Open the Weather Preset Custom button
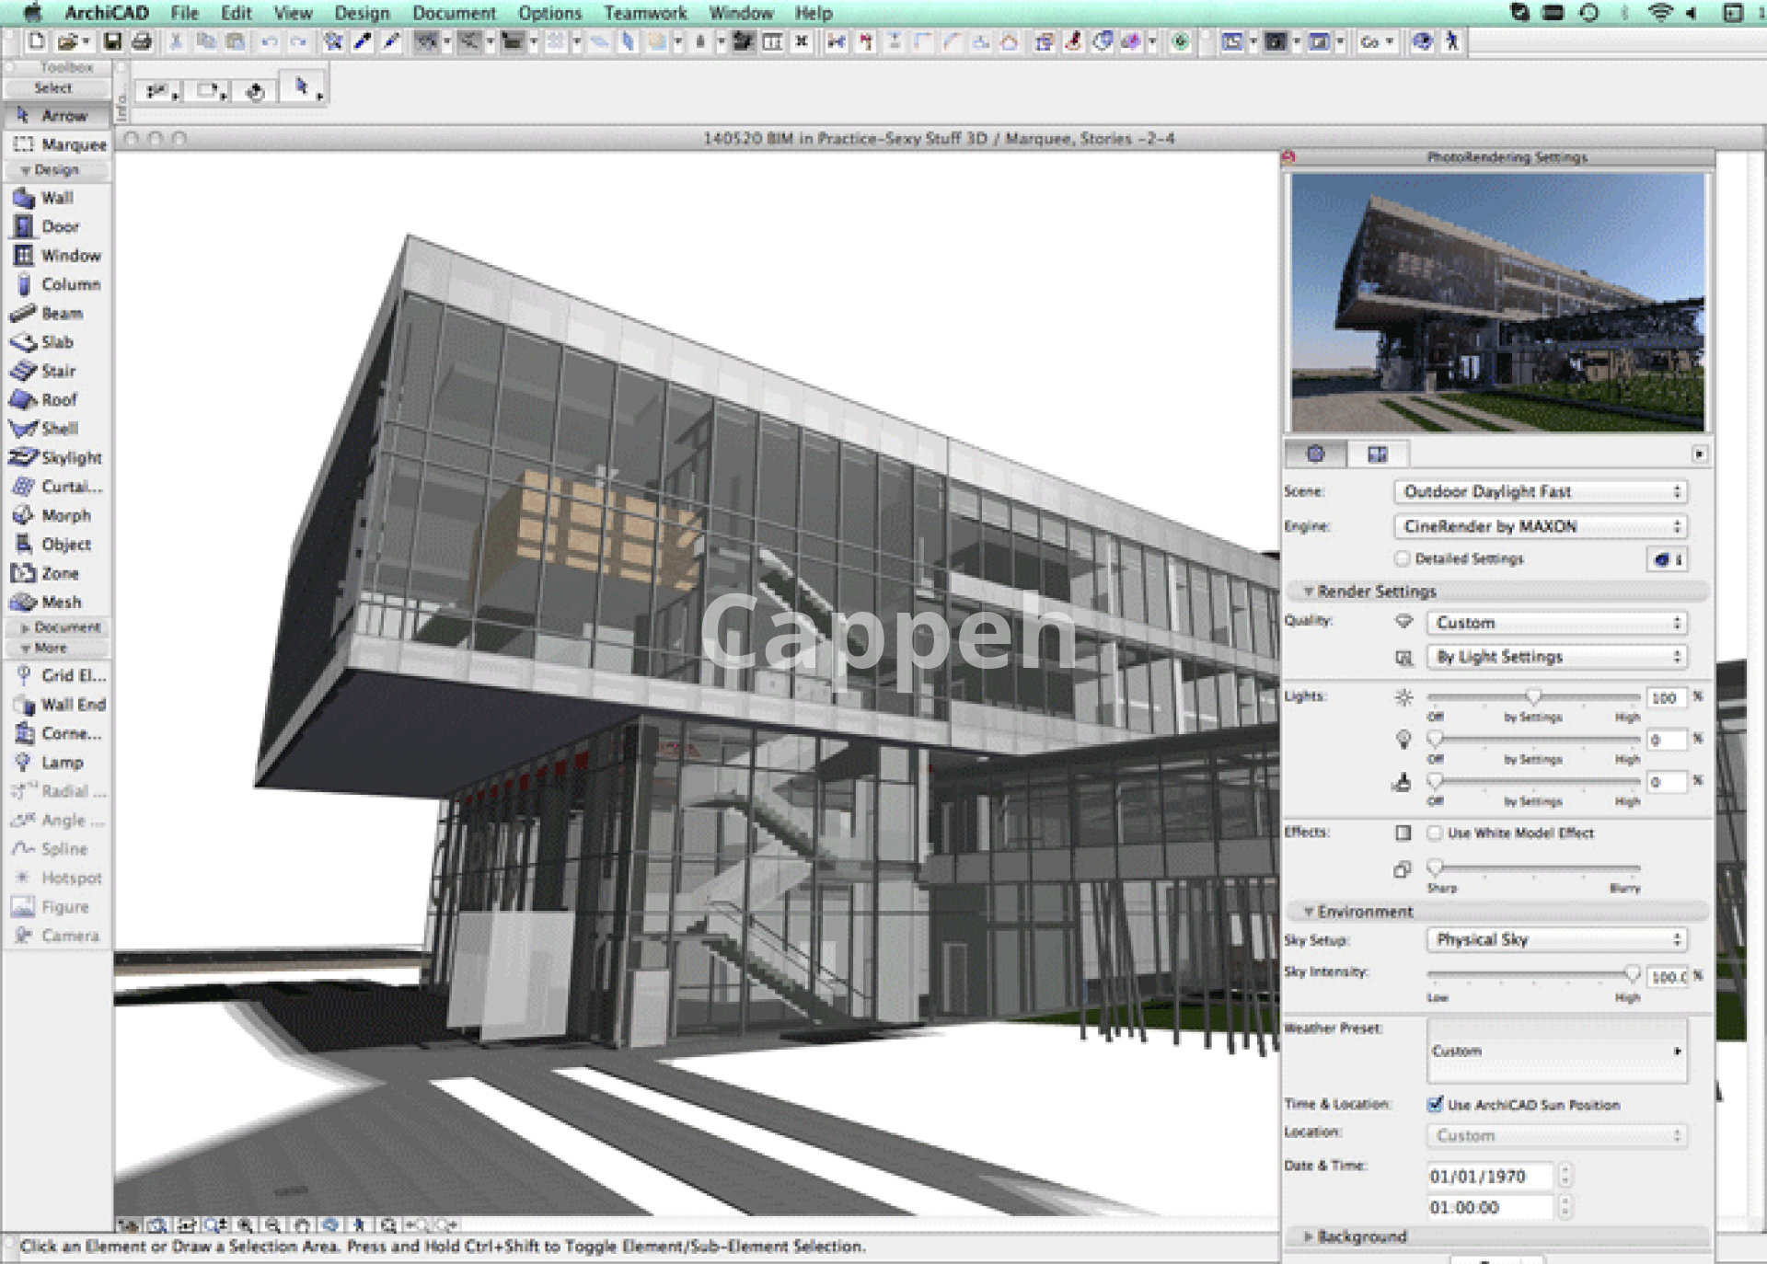Image resolution: width=1767 pixels, height=1264 pixels. (1557, 1051)
